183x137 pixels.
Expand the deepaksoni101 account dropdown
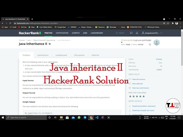[x=152, y=33]
